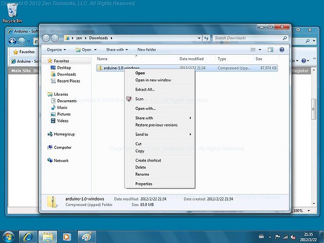Click Main Site link on Arduino page
The height and width of the screenshot is (243, 324).
[x=21, y=71]
